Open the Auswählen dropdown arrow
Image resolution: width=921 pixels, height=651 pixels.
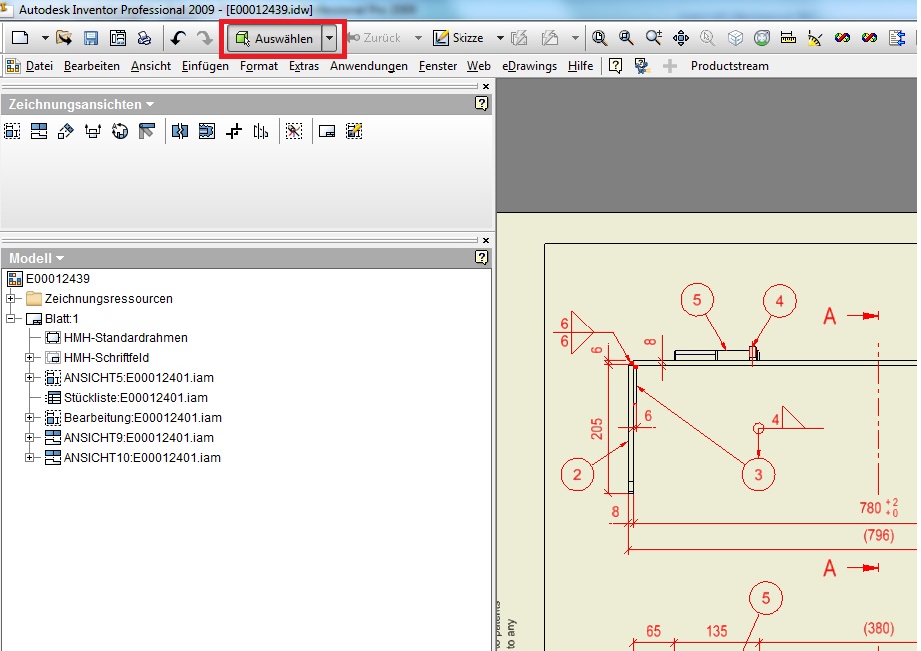tap(330, 38)
